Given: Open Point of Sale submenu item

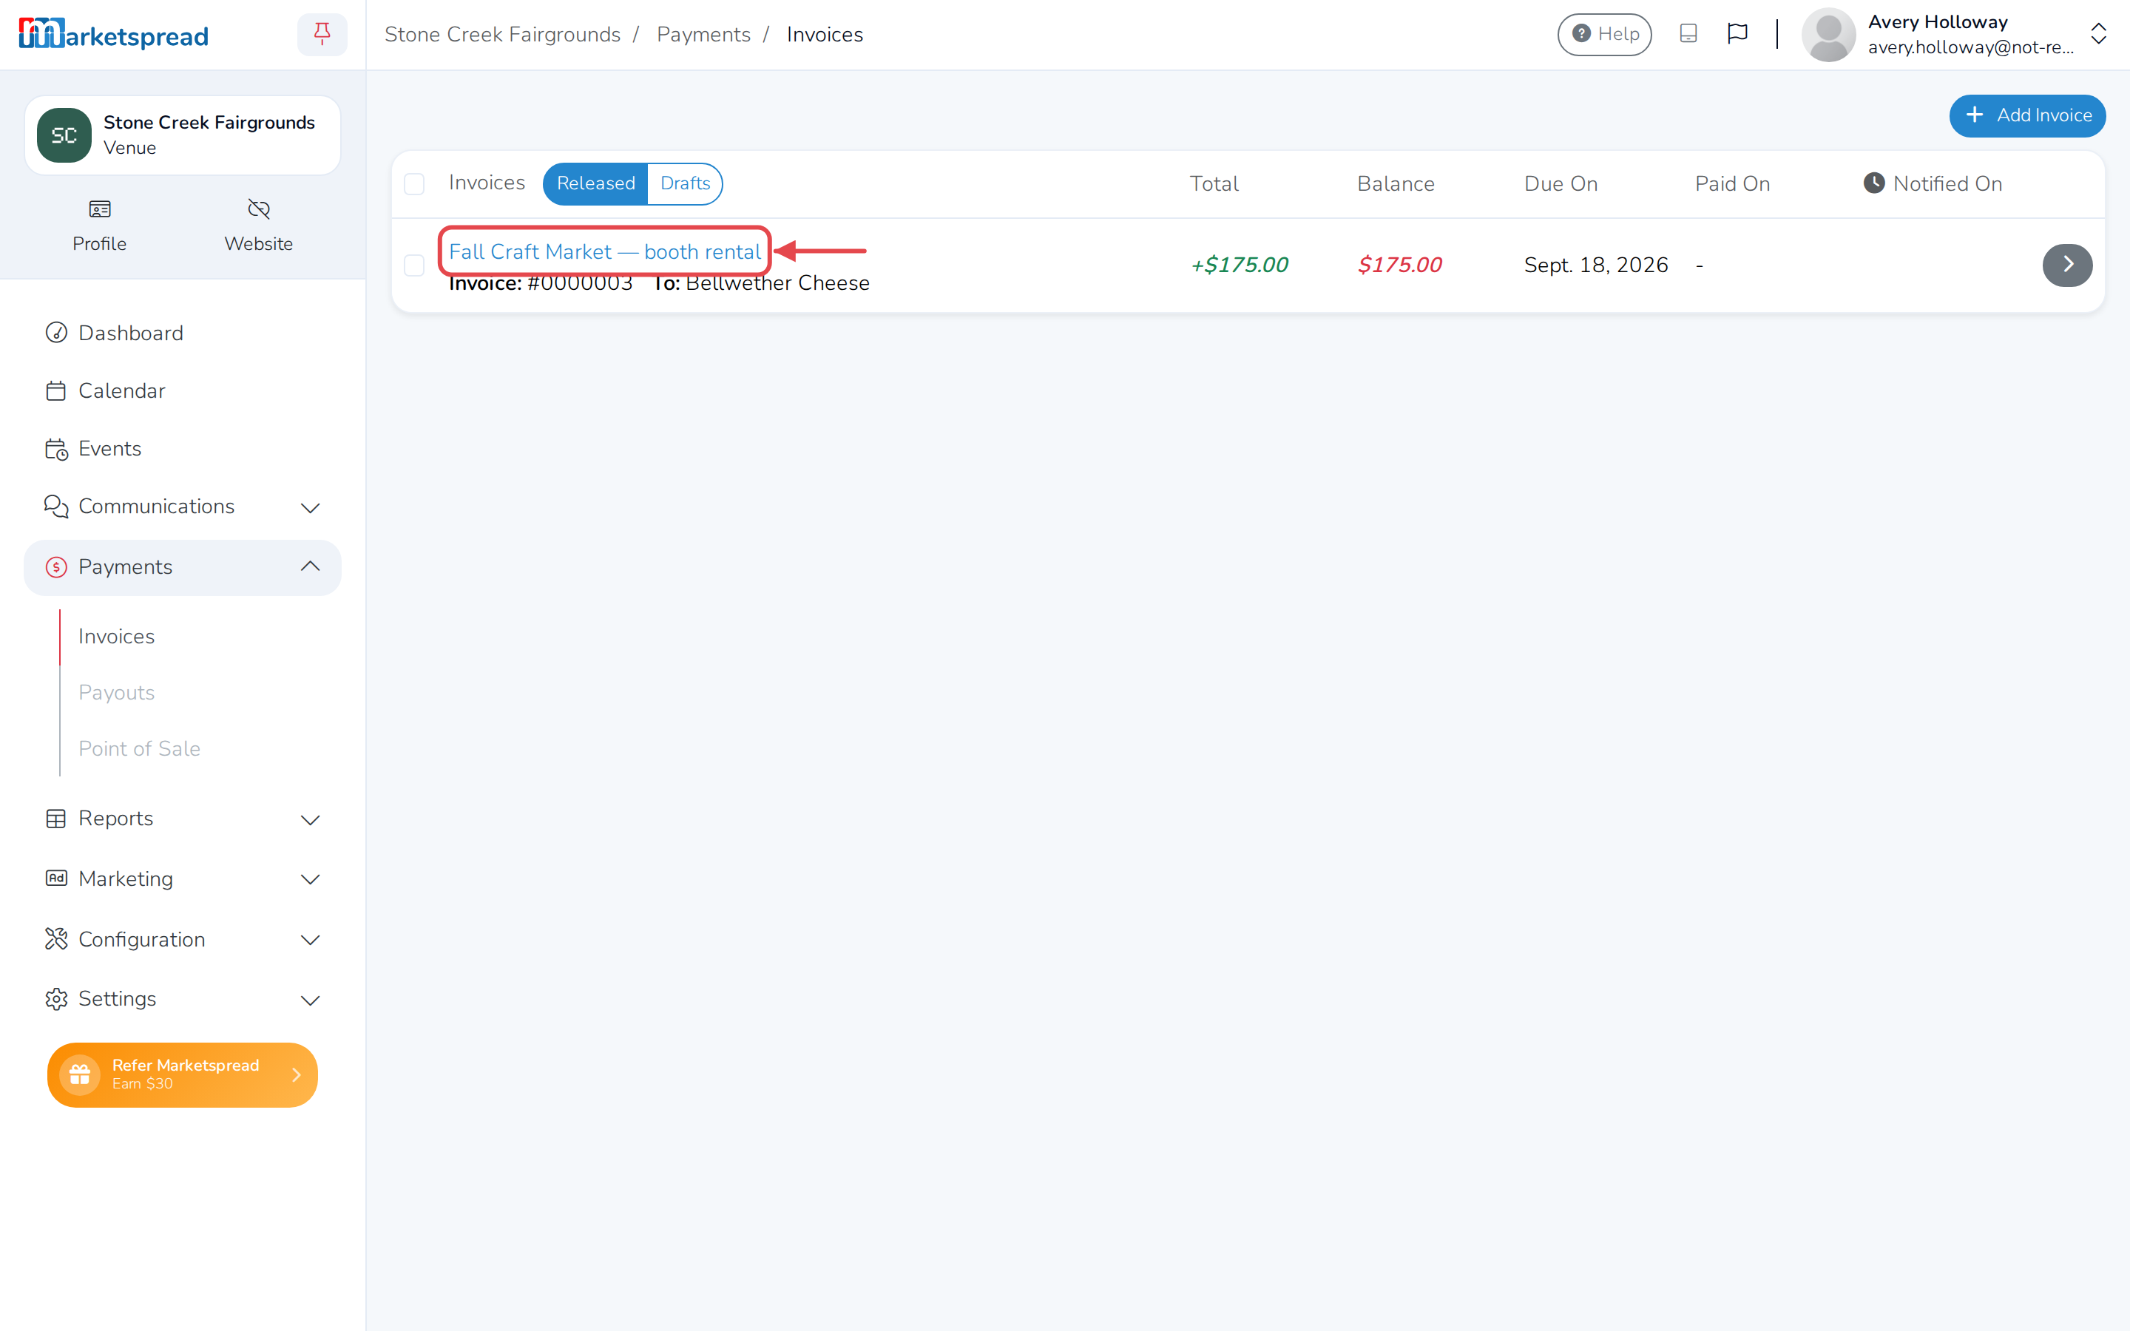Looking at the screenshot, I should pyautogui.click(x=139, y=748).
